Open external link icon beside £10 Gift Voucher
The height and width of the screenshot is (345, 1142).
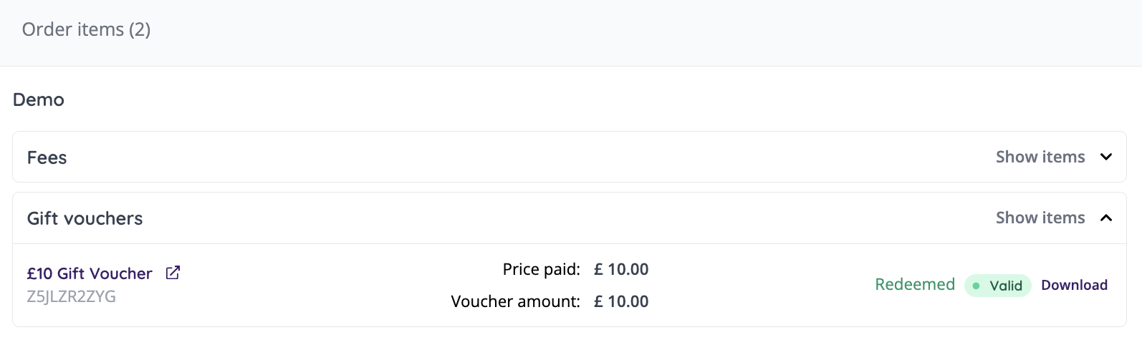[x=173, y=273]
